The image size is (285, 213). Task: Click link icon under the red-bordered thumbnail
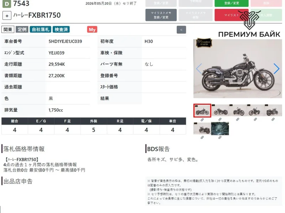202,120
